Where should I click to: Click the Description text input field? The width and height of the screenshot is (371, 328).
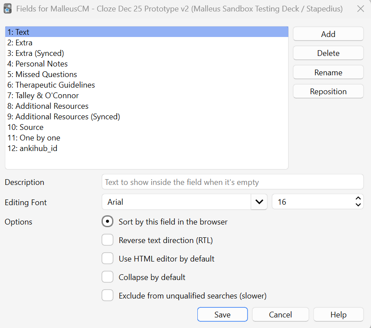click(232, 182)
